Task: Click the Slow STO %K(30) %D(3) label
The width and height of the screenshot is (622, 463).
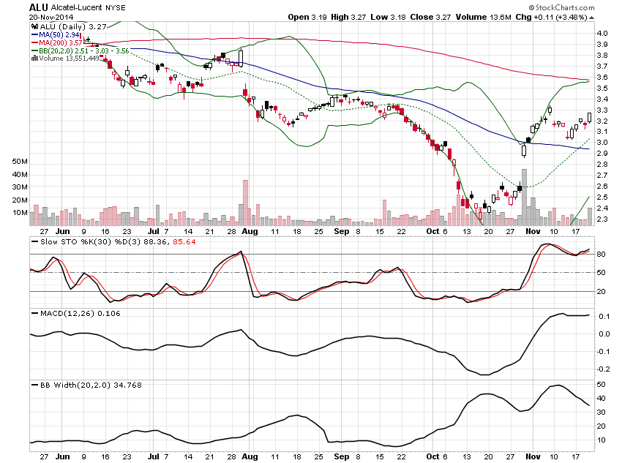Action: tap(90, 242)
